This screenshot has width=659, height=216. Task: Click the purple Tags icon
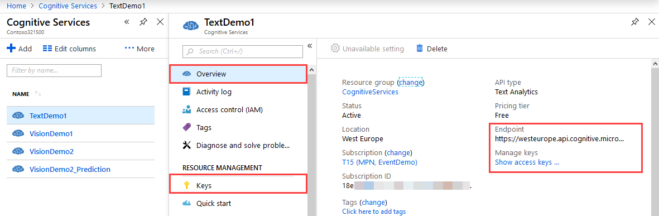(186, 127)
